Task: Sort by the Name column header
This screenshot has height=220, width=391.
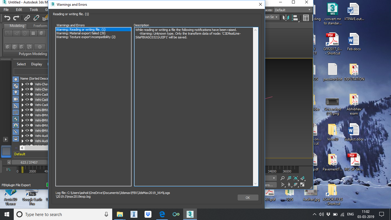Action: pyautogui.click(x=34, y=78)
